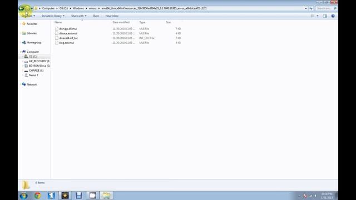Select the file disrvpp.dll.mui
Image resolution: width=356 pixels, height=200 pixels.
click(68, 29)
